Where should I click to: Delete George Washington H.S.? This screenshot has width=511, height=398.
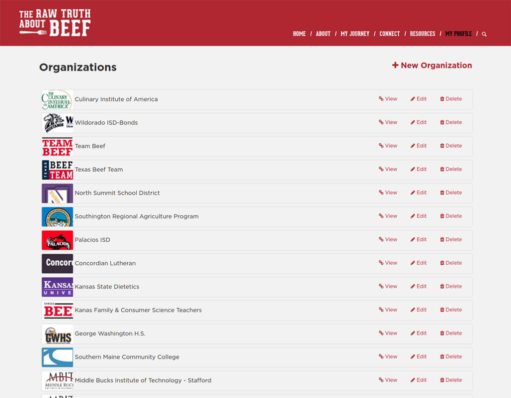click(x=451, y=334)
